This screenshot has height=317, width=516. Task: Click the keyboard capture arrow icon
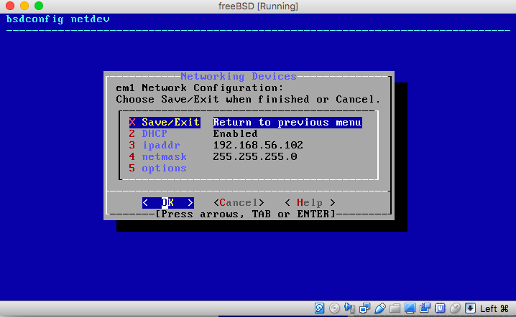point(470,308)
